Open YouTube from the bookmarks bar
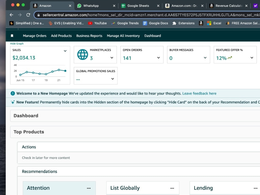The image size is (260, 195). [97, 23]
